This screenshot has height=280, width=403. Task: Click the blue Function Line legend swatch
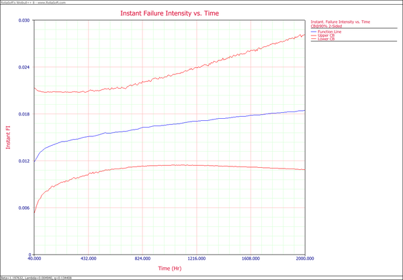pos(315,32)
